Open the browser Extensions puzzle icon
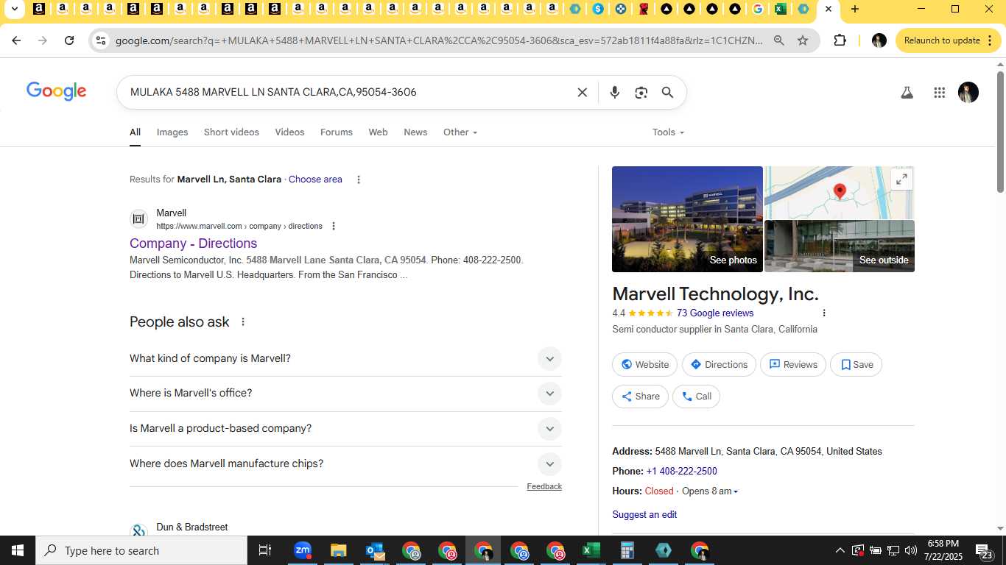The width and height of the screenshot is (1006, 565). (840, 40)
